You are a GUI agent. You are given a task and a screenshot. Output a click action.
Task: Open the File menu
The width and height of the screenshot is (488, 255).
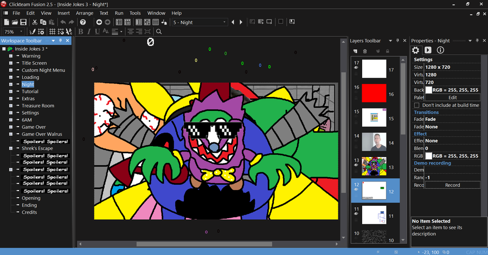click(x=16, y=13)
